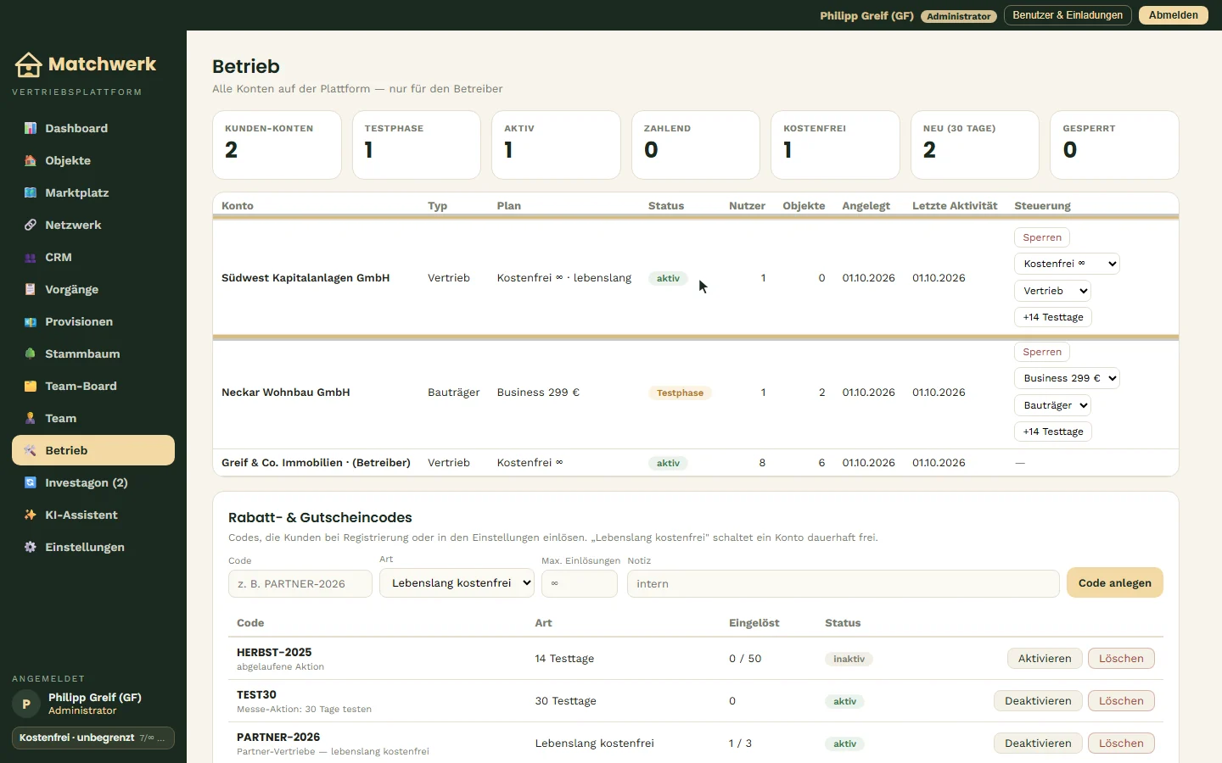This screenshot has width=1222, height=763.
Task: Click the CRM people icon
Action: click(31, 257)
